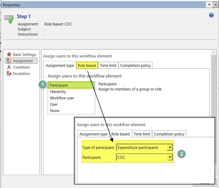
Task: Switch to the Assignment type tab
Action: [60, 66]
